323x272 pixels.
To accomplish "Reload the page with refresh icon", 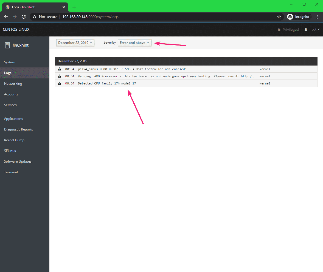I will [24, 17].
